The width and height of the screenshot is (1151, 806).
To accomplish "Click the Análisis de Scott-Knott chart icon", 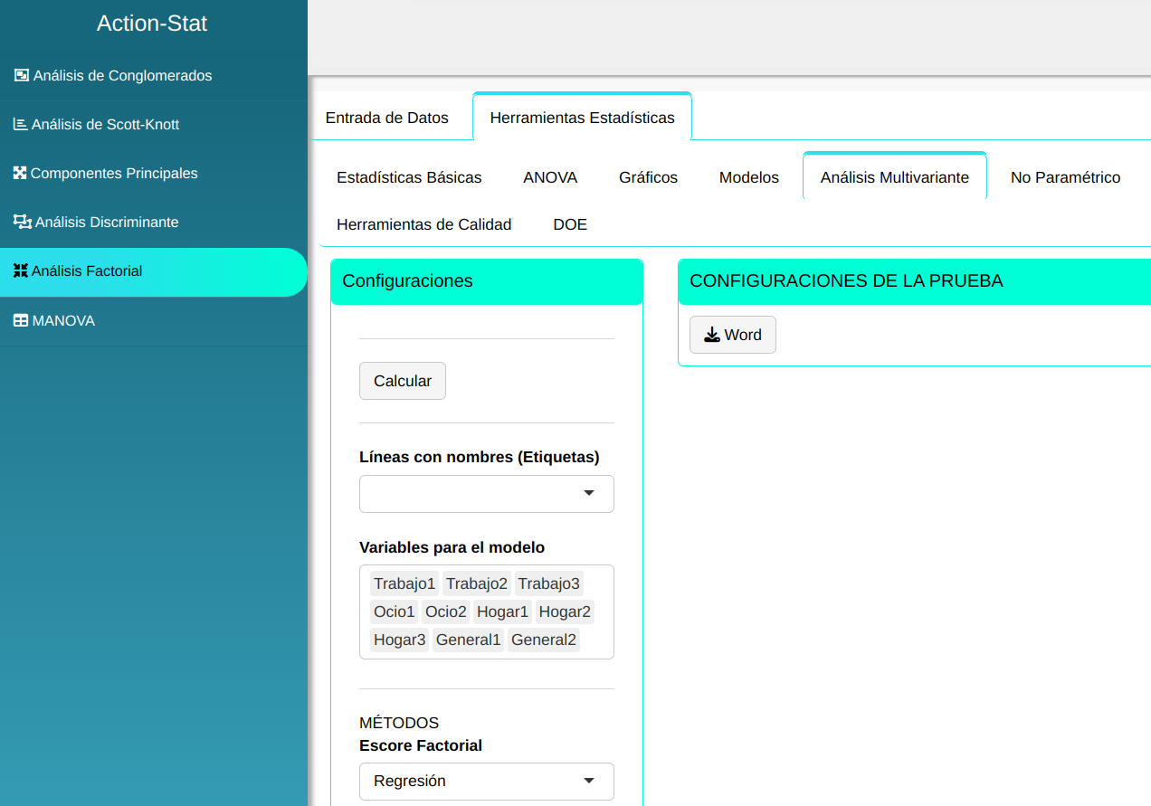I will [20, 124].
